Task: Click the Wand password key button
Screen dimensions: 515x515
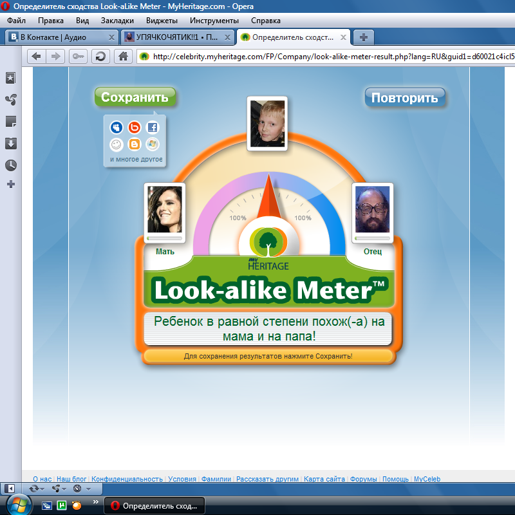Action: 78,57
